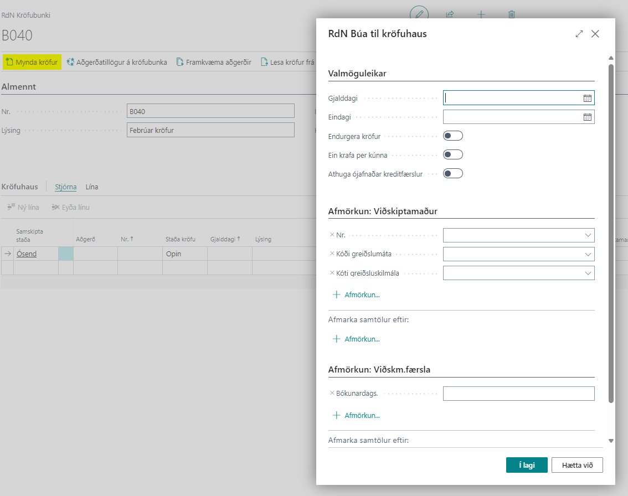Expand the dialog to full screen
The image size is (628, 496).
pos(579,34)
